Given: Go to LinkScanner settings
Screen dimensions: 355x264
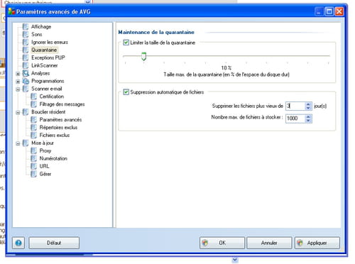Looking at the screenshot, I should (45, 65).
